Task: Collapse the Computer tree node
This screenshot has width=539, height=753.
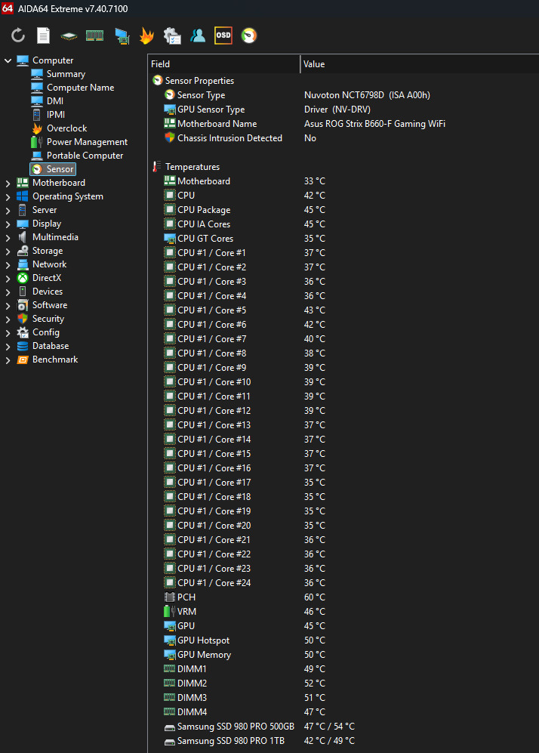Action: 8,60
